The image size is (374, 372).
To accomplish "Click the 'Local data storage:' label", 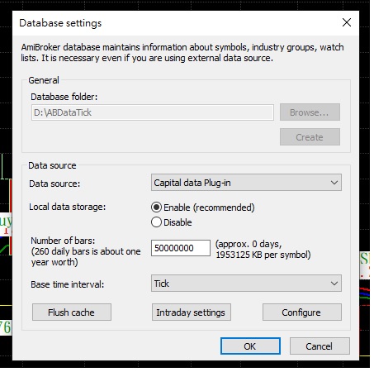I will point(68,207).
